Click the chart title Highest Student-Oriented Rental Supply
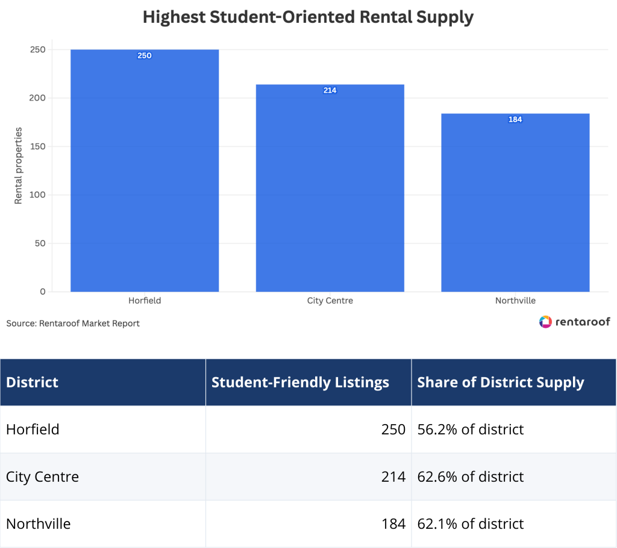 coord(308,17)
